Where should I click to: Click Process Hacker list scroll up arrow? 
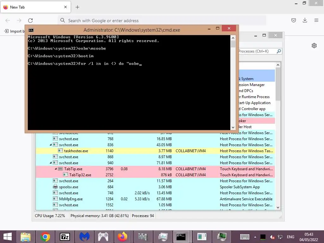point(278,65)
